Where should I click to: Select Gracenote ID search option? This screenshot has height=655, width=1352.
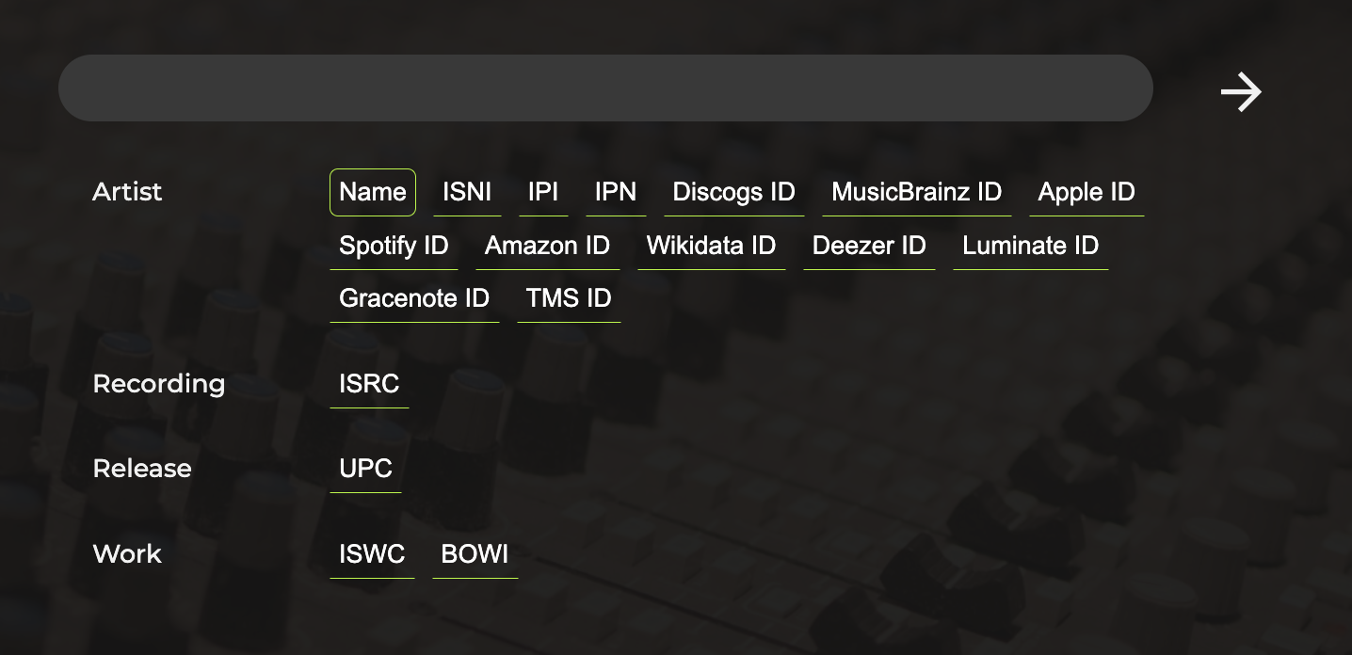(x=414, y=298)
